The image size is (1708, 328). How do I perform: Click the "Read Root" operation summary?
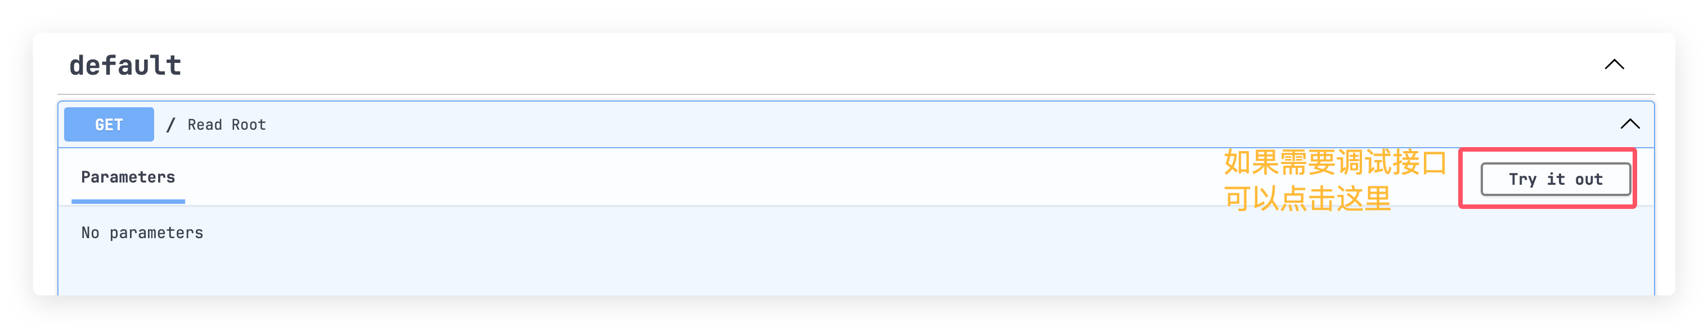coord(227,125)
